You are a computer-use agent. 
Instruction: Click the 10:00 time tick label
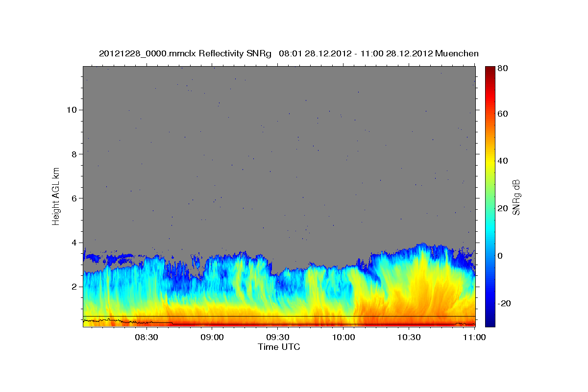click(343, 337)
